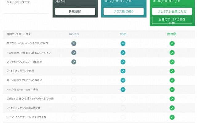Click the ¥4,000 / 年 Premium price
Image resolution: width=197 pixels, height=123 pixels.
coord(167,1)
